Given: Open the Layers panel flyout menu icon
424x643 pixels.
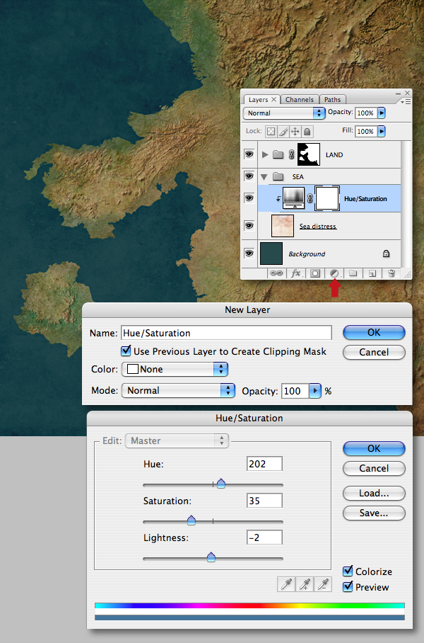Looking at the screenshot, I should [x=406, y=101].
